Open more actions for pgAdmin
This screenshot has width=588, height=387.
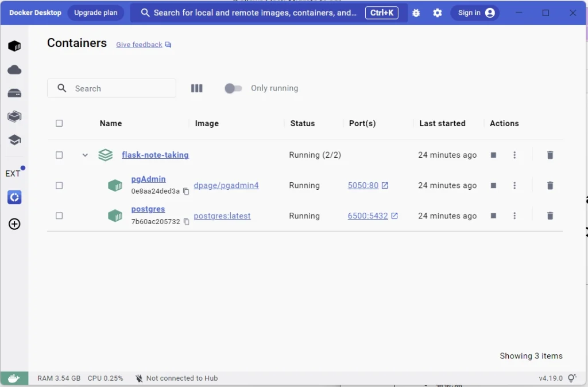514,186
